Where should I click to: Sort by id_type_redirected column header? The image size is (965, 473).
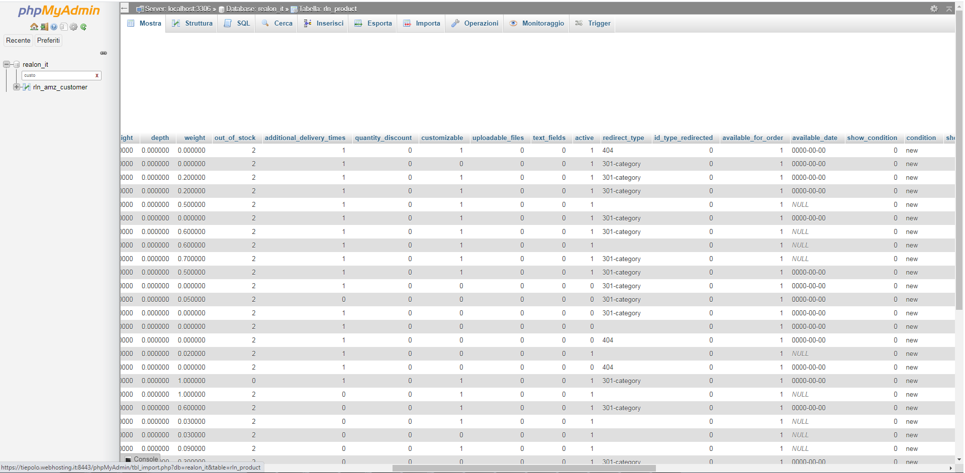click(684, 138)
